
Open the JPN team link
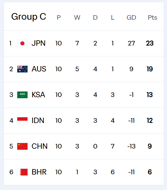coord(38,43)
